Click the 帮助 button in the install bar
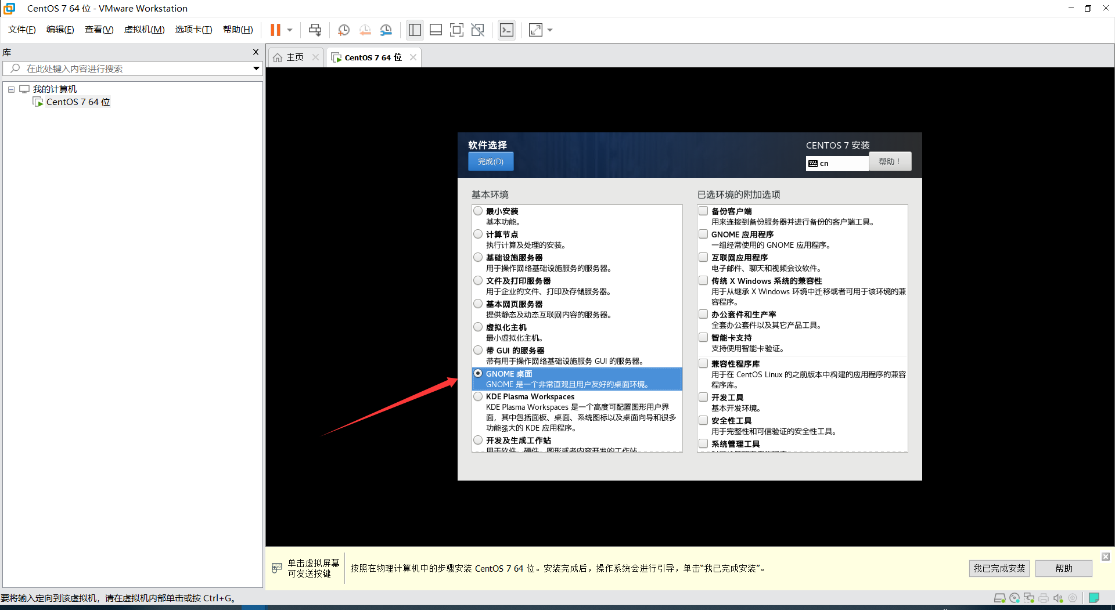This screenshot has height=610, width=1115. (1064, 568)
